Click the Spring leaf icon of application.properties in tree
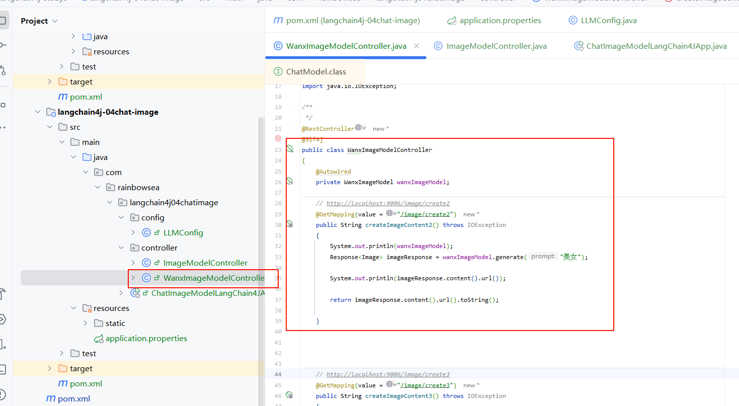The height and width of the screenshot is (406, 739). (99, 338)
